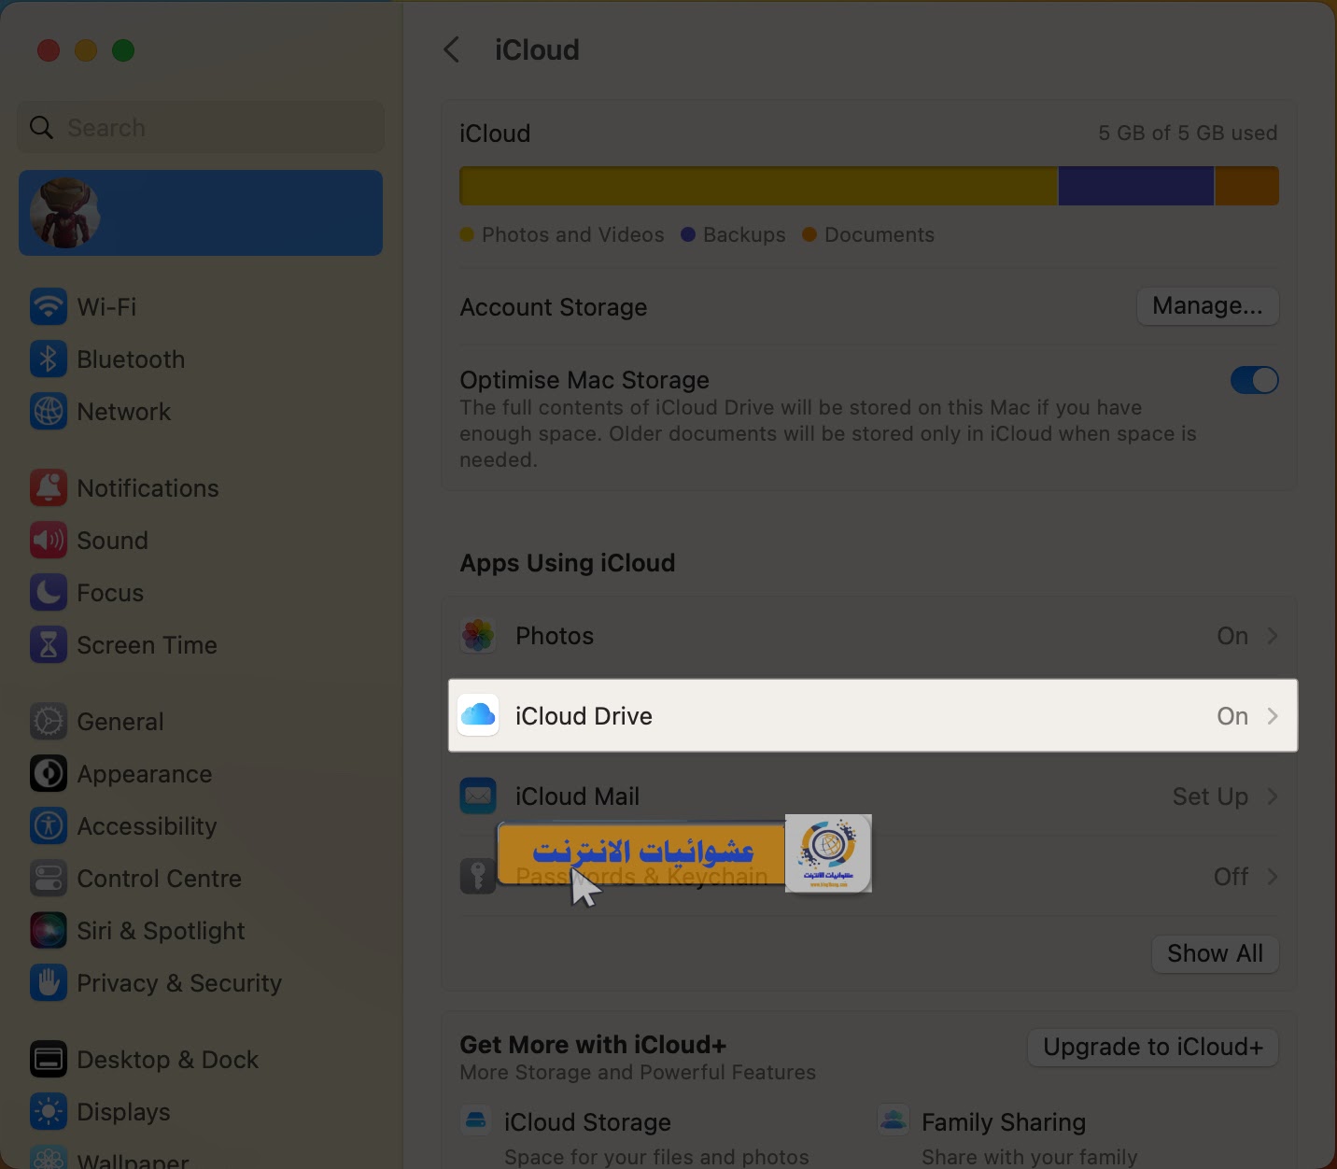Open the Control Centre icon
This screenshot has height=1169, width=1337.
[48, 878]
